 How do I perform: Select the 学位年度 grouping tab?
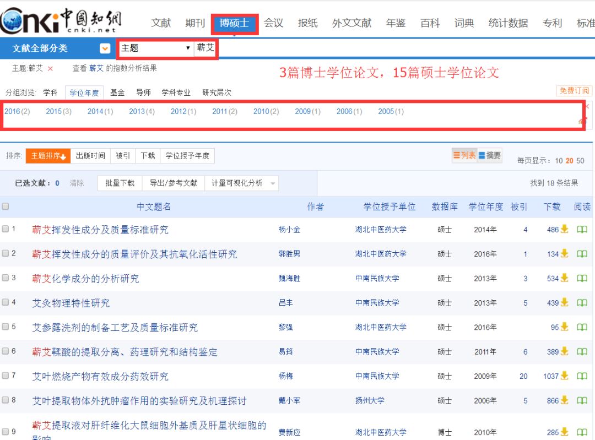click(84, 93)
